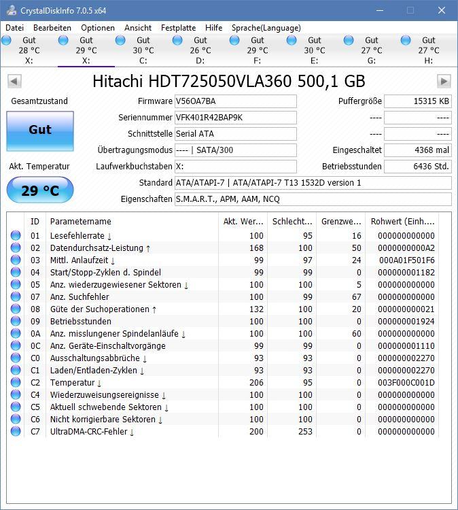Screen dimensions: 458x510
Task: Go to next disk with right arrow
Action: [x=444, y=81]
